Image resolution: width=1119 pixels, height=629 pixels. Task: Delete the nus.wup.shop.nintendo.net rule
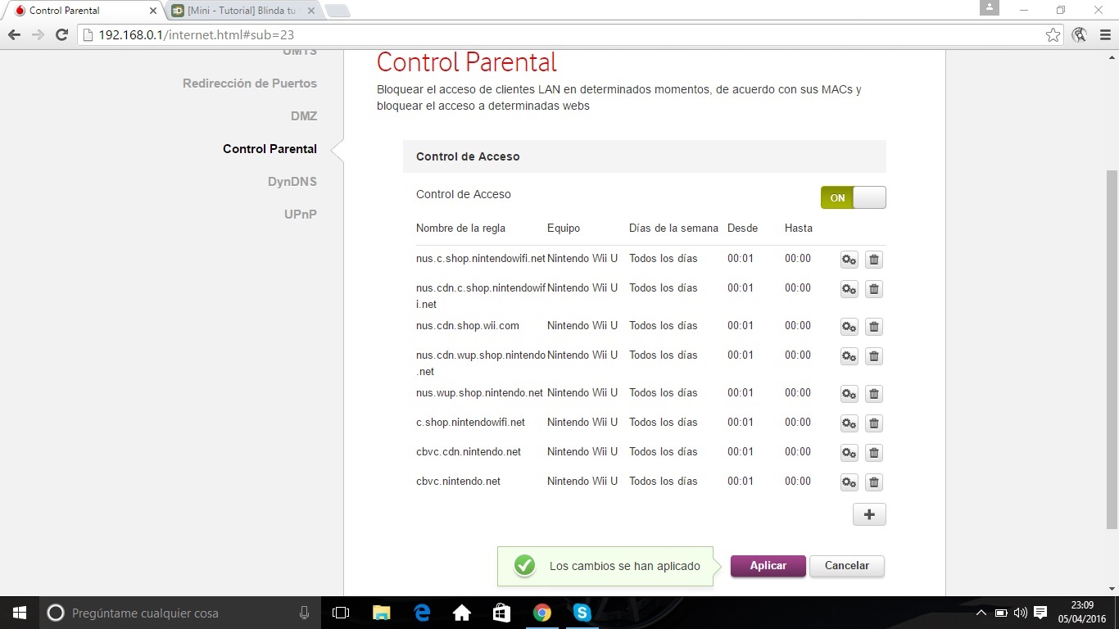coord(874,394)
